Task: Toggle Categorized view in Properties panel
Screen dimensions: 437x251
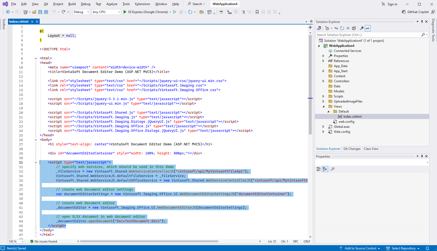Action: [x=318, y=169]
